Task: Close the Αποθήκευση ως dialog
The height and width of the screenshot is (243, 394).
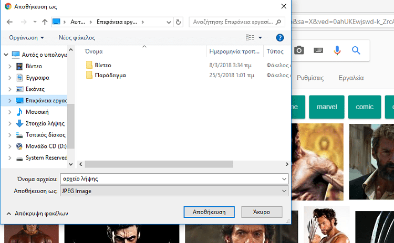Action: (284, 6)
